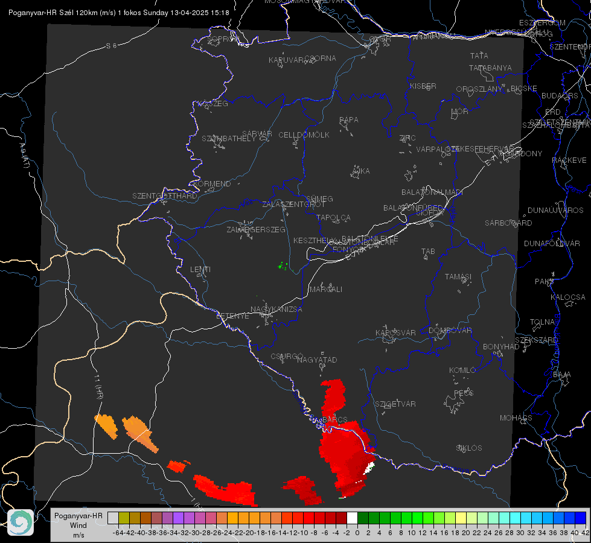Viewport: 591px width, 543px height.
Task: Click the swirl logo icon beside the legend
Action: click(21, 522)
